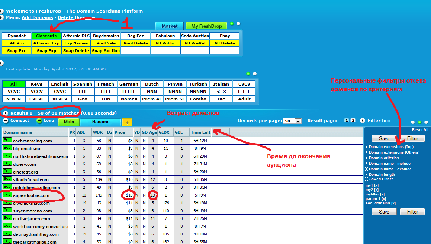Remove the myfilter saved filter

pos(382,194)
